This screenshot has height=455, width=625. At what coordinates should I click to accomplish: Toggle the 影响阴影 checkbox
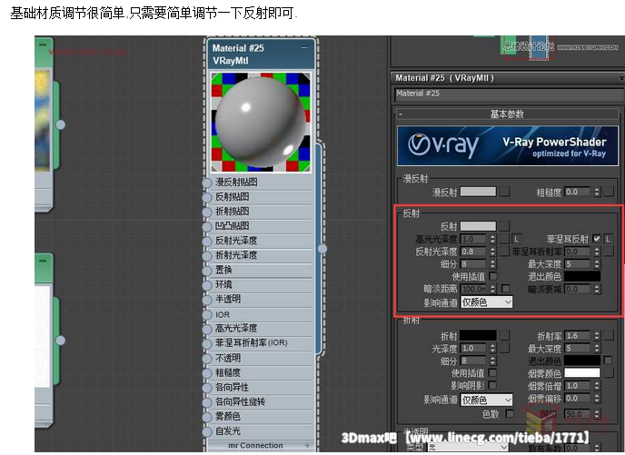493,385
